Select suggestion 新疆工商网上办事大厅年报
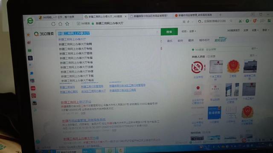Screen dimensions: 273x153 (x=76, y=58)
